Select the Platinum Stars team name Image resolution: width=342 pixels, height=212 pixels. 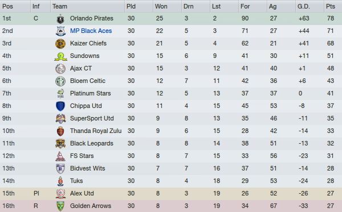tap(90, 93)
